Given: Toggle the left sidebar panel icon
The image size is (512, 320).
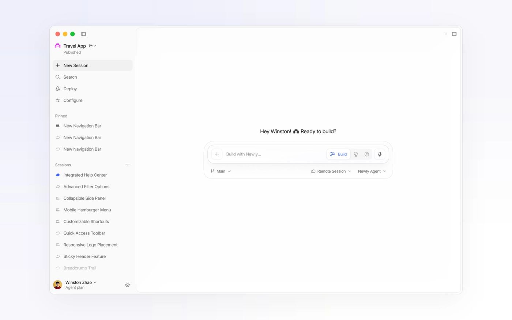Looking at the screenshot, I should click(x=83, y=34).
